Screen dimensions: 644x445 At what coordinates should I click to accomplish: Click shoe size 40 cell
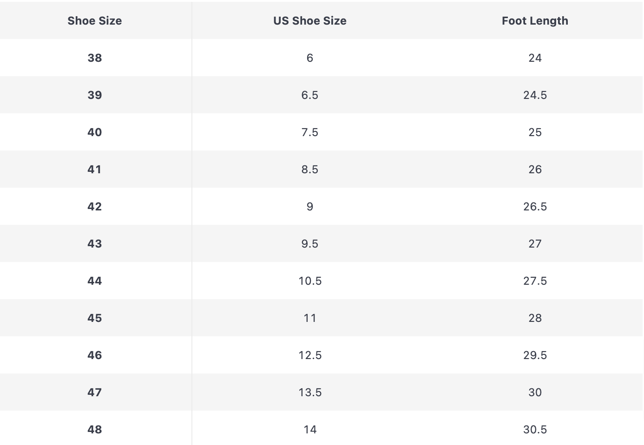click(x=95, y=132)
